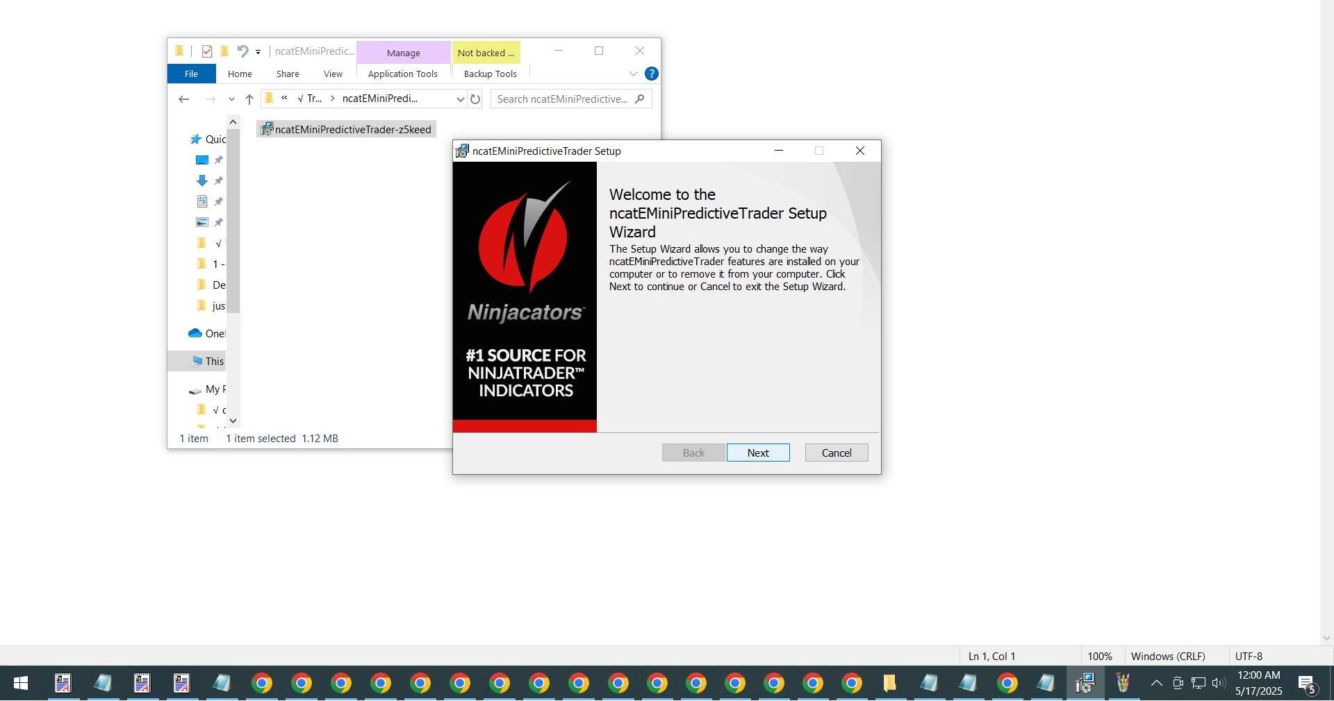
Task: Click Cancel in the Setup Wizard
Action: [837, 453]
